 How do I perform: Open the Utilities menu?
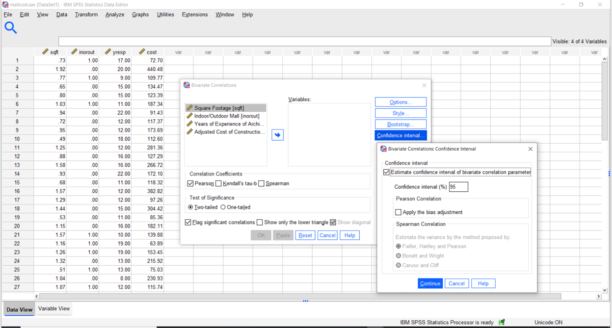point(165,15)
